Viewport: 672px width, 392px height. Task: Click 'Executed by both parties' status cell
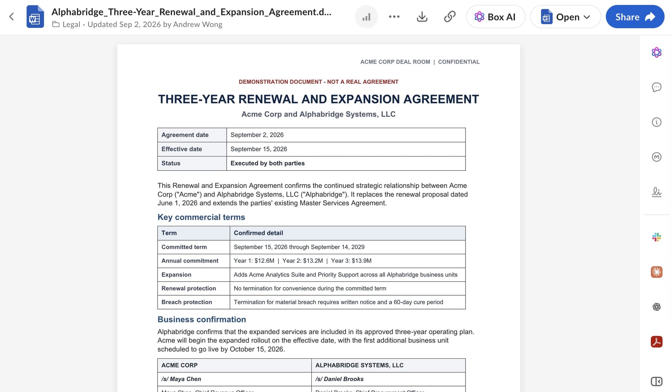click(346, 163)
